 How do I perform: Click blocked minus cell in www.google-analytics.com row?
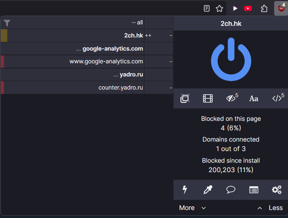tap(171, 62)
